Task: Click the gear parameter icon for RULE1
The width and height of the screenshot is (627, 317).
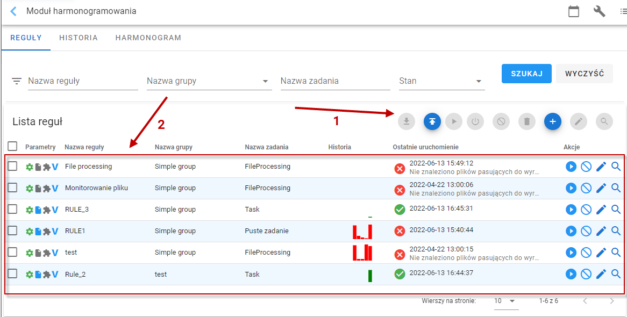Action: 29,231
